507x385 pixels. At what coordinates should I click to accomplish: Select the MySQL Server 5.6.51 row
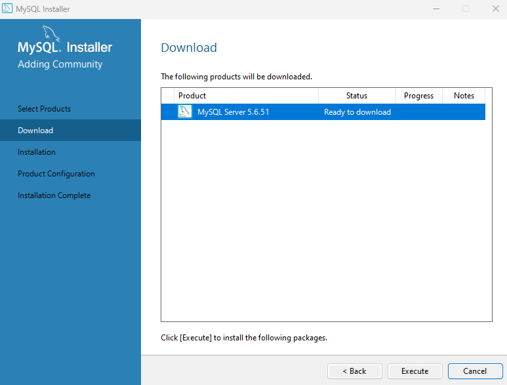pos(323,112)
